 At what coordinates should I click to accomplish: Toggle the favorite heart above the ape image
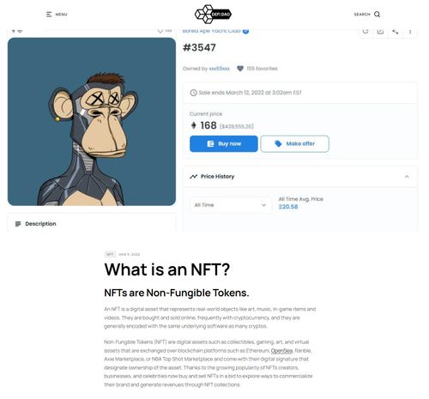coord(160,31)
